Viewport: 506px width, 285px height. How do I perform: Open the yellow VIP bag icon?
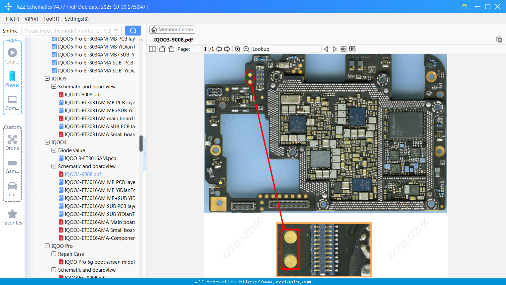[464, 7]
